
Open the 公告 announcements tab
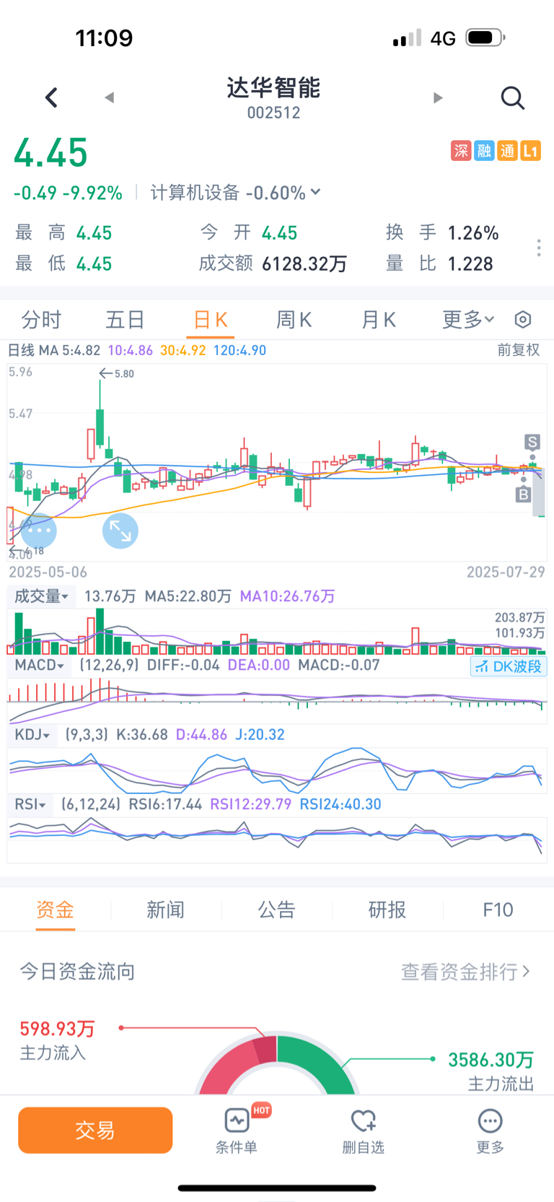pos(277,910)
